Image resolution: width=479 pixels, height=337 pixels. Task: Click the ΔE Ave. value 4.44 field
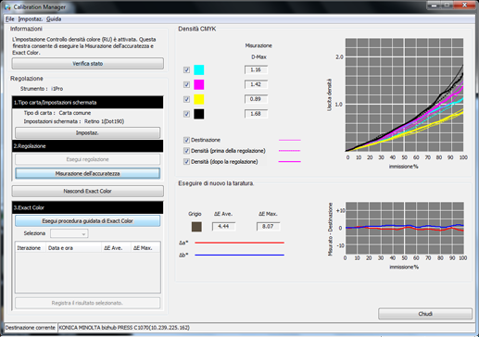coord(223,226)
